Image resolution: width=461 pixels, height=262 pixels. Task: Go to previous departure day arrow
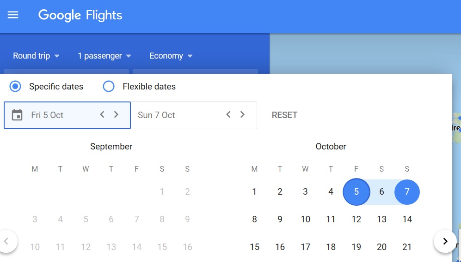102,114
